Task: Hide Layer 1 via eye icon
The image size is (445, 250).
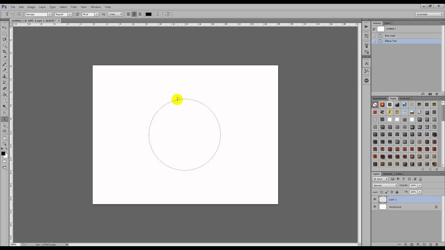Action: click(375, 199)
